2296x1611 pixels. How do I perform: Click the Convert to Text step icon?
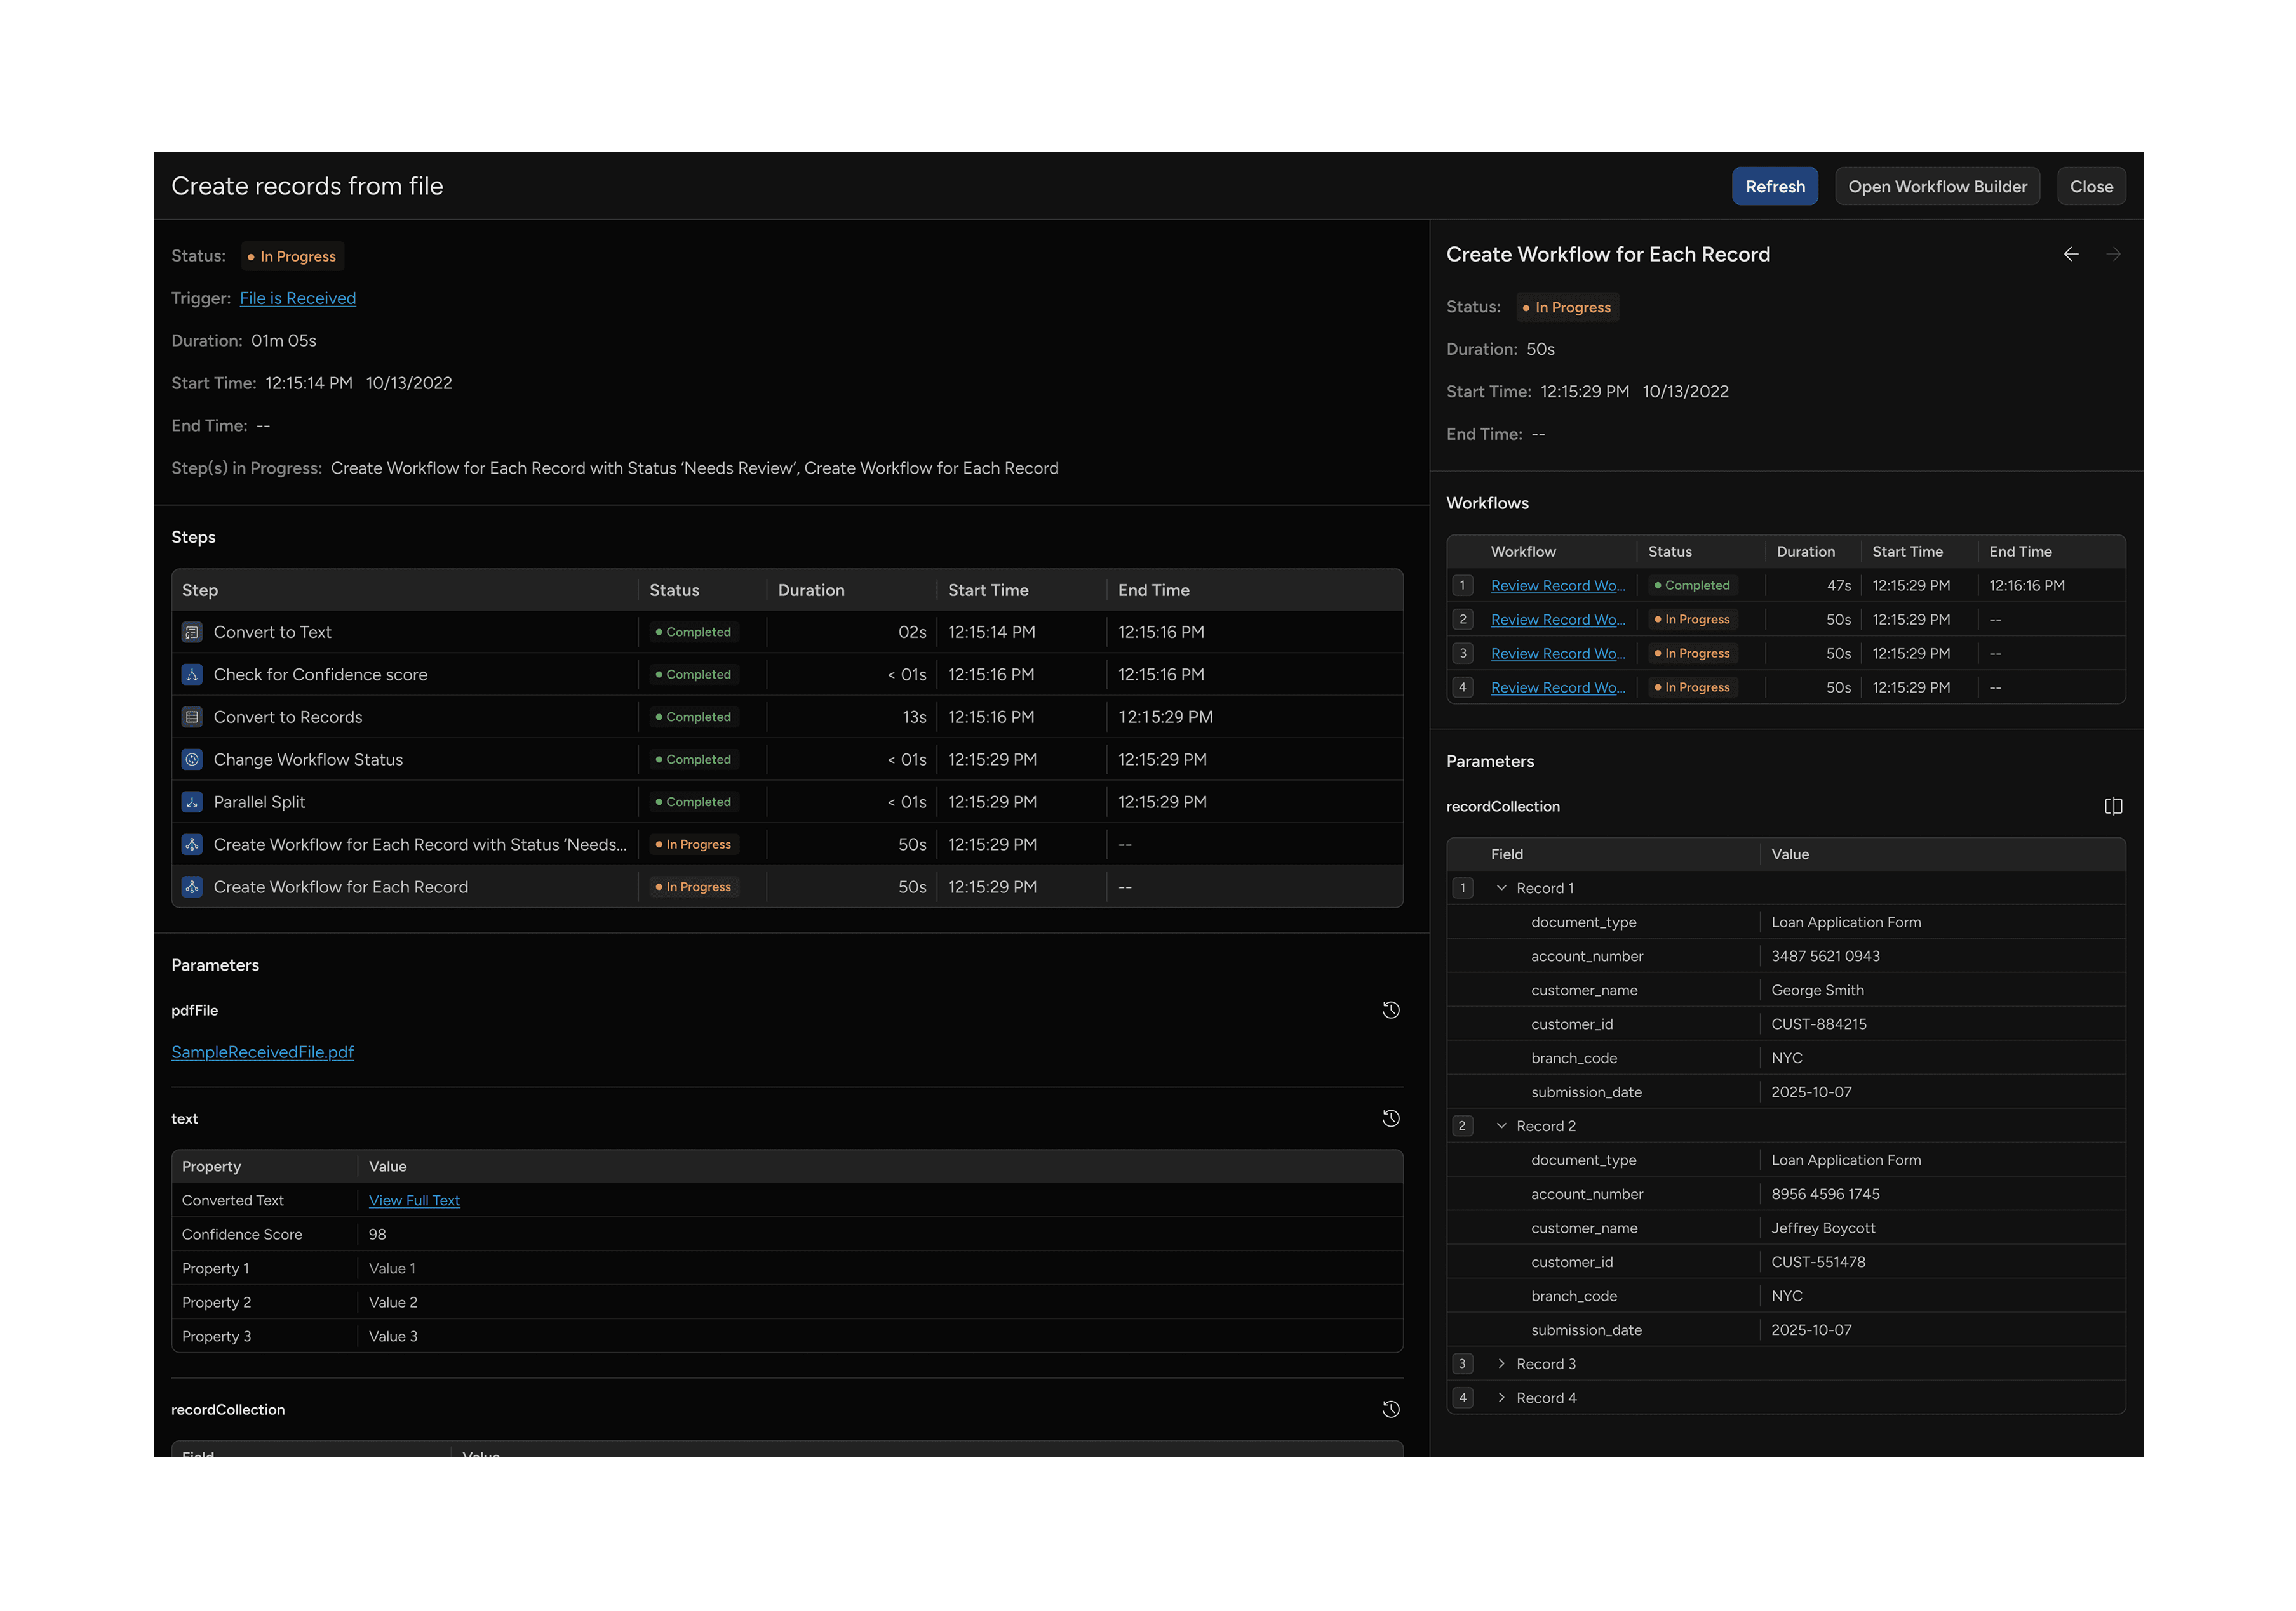coord(192,632)
